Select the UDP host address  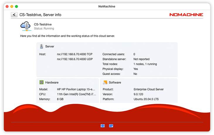click(x=74, y=59)
